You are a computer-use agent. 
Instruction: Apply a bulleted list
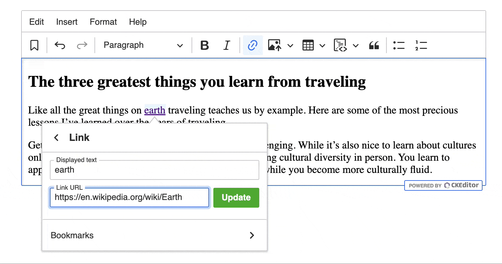point(399,45)
